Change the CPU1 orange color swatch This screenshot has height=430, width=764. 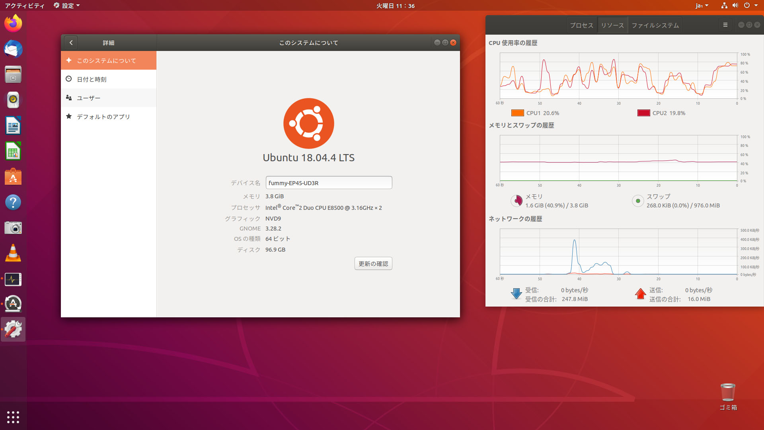(517, 113)
